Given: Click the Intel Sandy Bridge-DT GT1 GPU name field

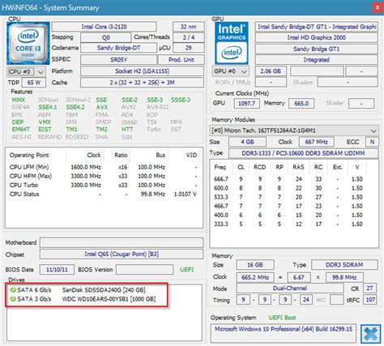Looking at the screenshot, I should (x=316, y=27).
